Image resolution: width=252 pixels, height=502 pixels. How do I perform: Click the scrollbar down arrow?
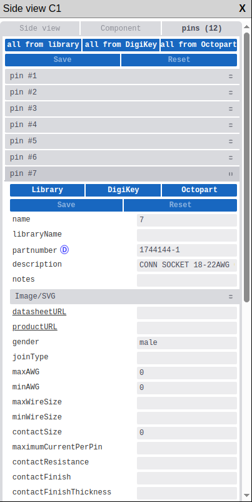click(246, 495)
